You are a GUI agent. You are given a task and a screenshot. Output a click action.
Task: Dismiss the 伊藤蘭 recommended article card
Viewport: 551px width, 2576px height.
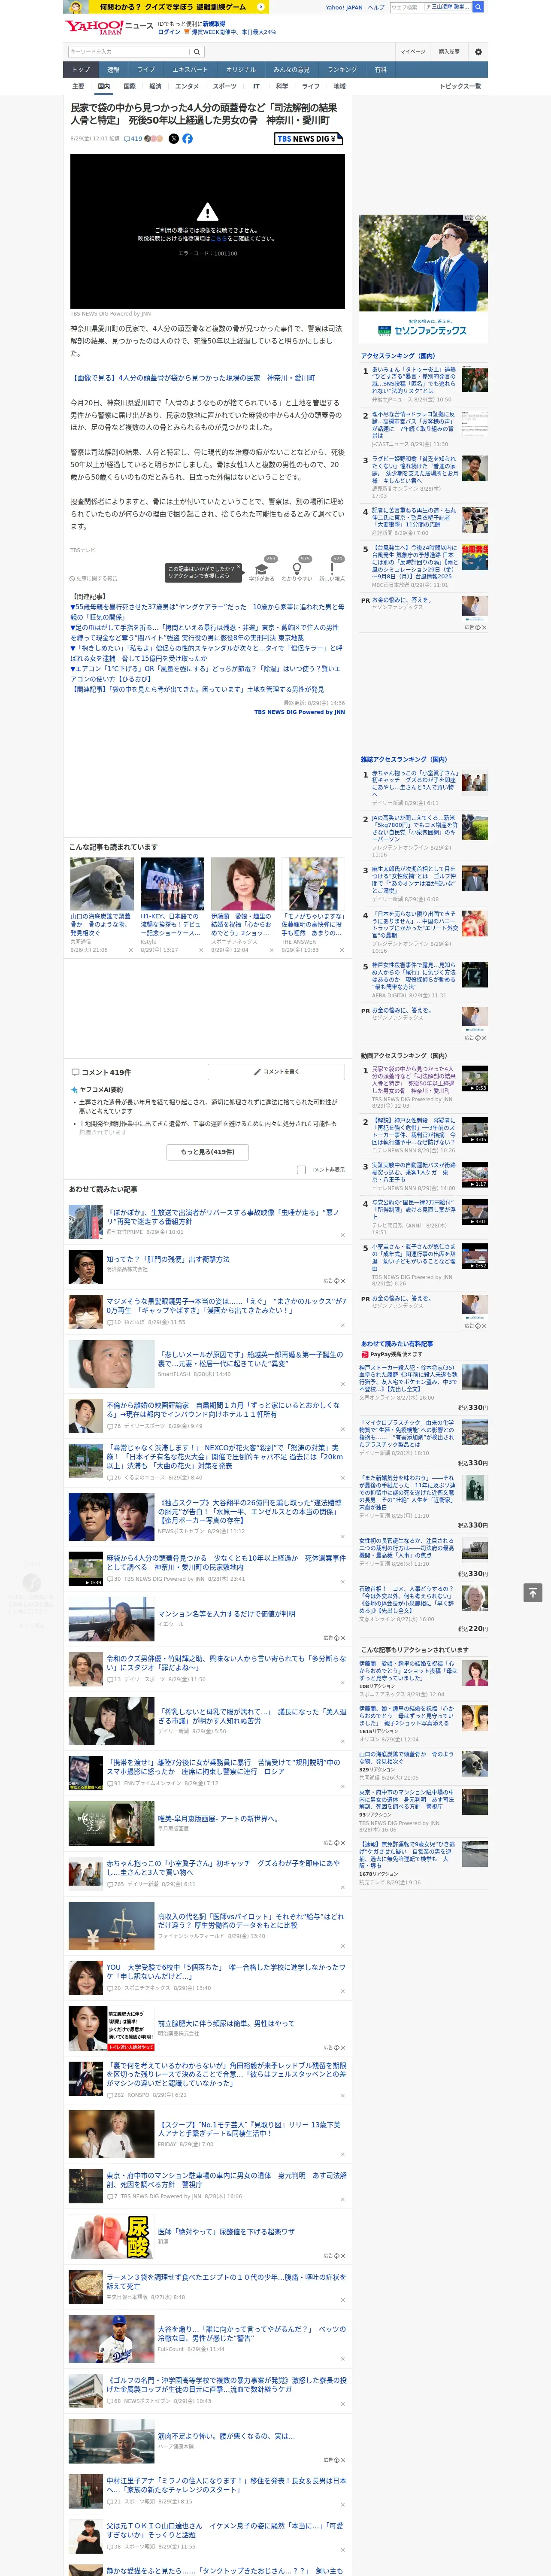click(x=271, y=950)
